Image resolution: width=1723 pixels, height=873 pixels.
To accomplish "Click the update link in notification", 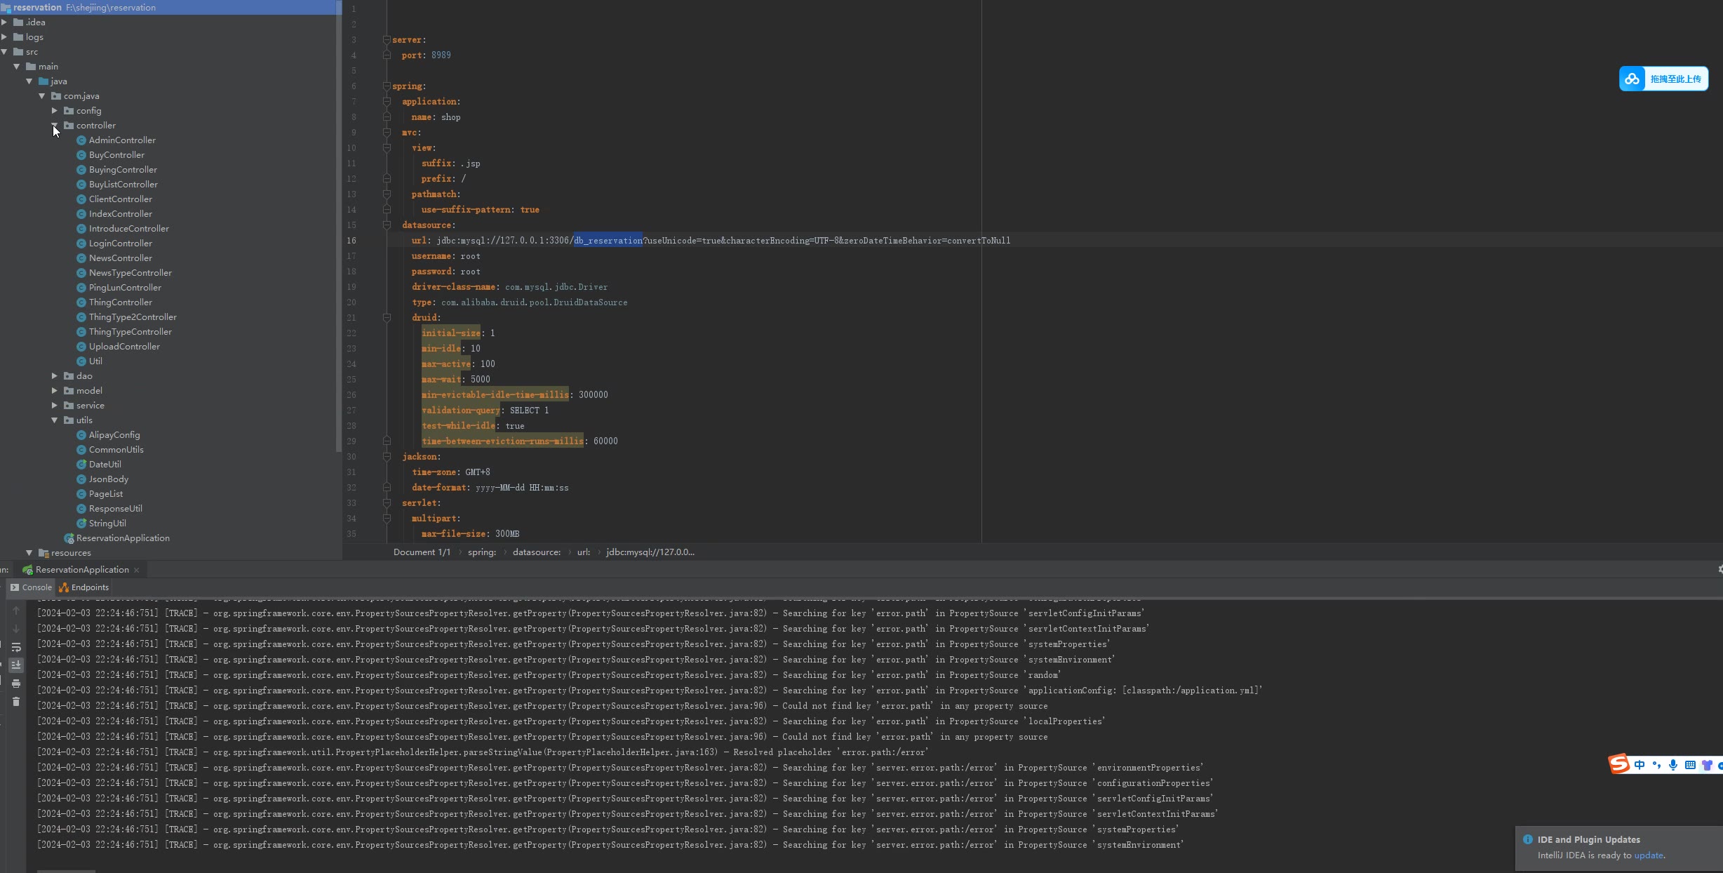I will click(x=1648, y=855).
